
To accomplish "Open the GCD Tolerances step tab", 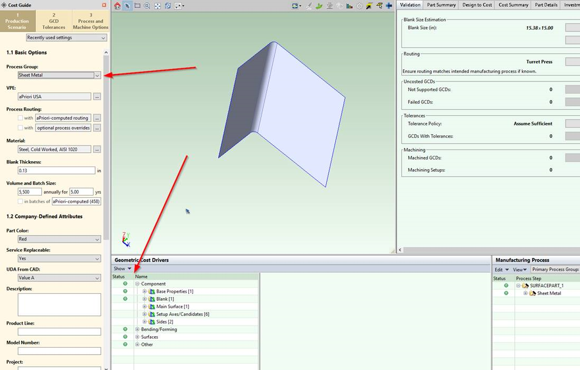I will coord(54,21).
